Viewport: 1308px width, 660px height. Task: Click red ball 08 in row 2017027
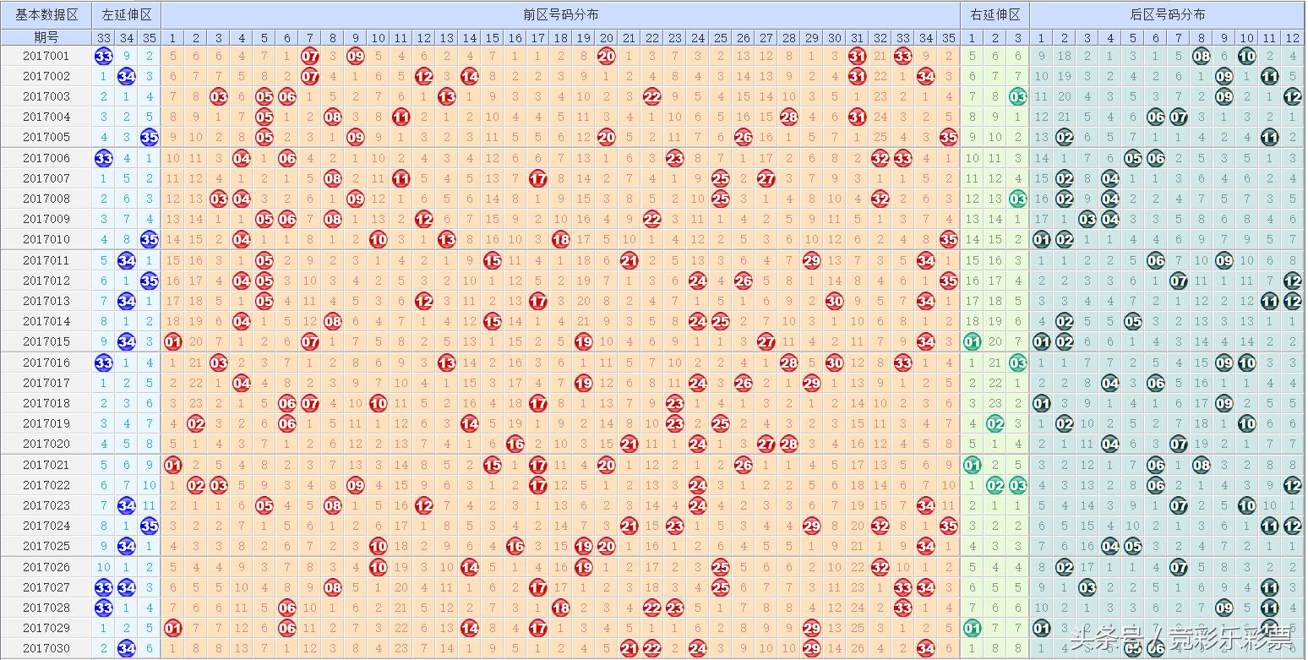[x=333, y=587]
